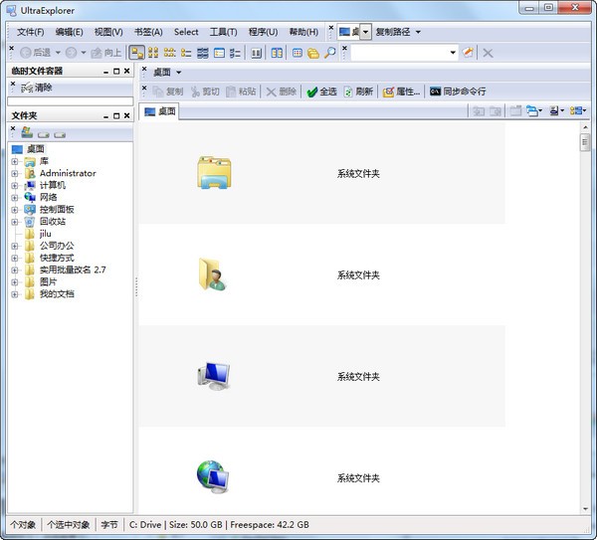Choose the list view icon in toolbar

(x=186, y=53)
